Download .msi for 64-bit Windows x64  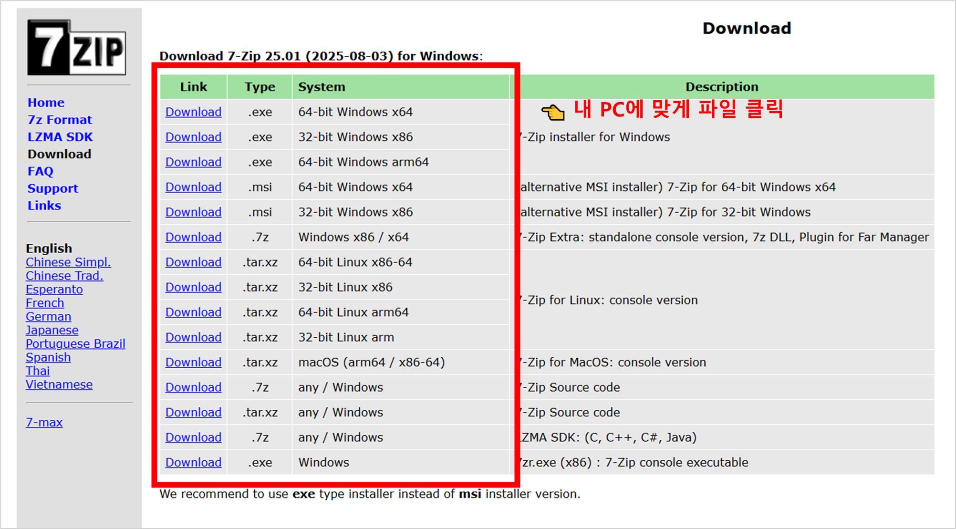tap(193, 187)
